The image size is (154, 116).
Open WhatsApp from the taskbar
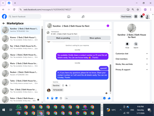pos(18,107)
